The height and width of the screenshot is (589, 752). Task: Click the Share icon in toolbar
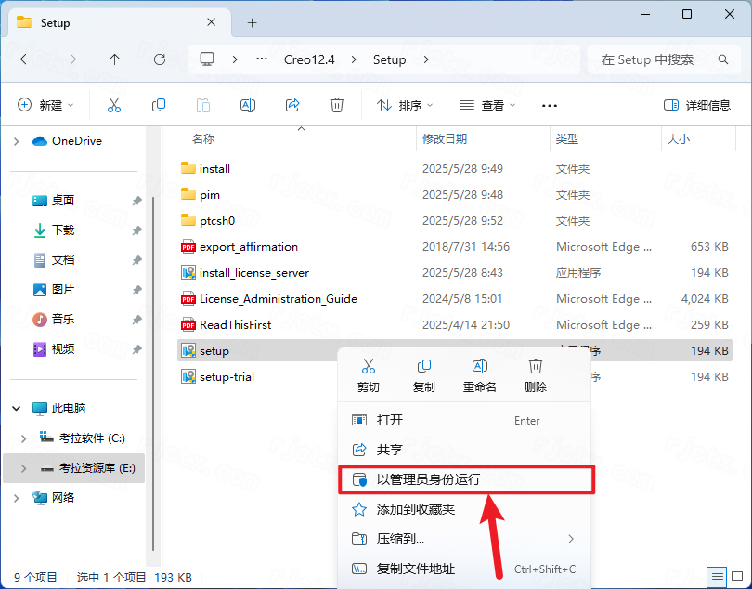click(292, 105)
